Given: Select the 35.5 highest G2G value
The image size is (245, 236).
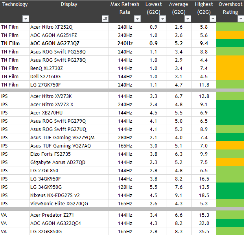Looking at the screenshot, I should click(204, 231).
